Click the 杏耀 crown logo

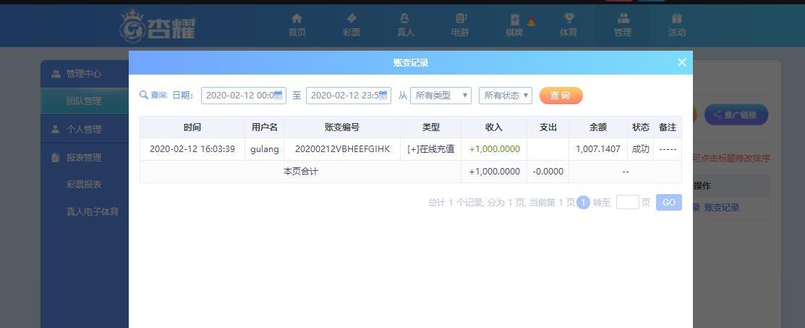[157, 26]
